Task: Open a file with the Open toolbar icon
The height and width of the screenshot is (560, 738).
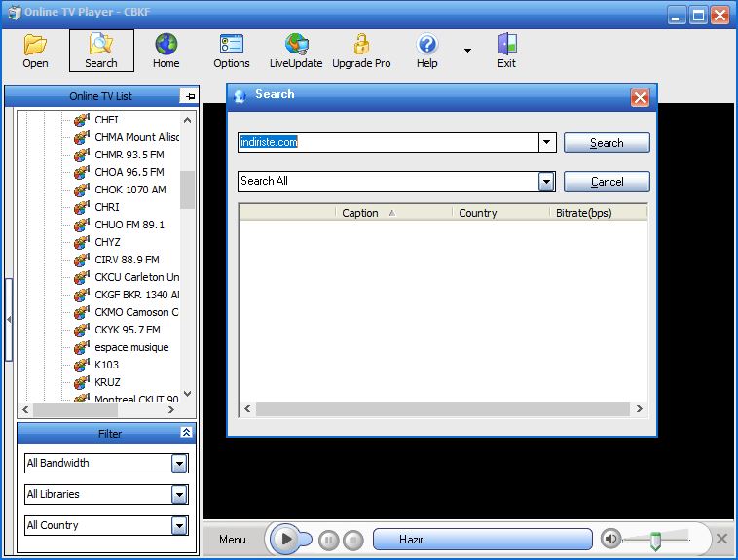Action: point(35,51)
